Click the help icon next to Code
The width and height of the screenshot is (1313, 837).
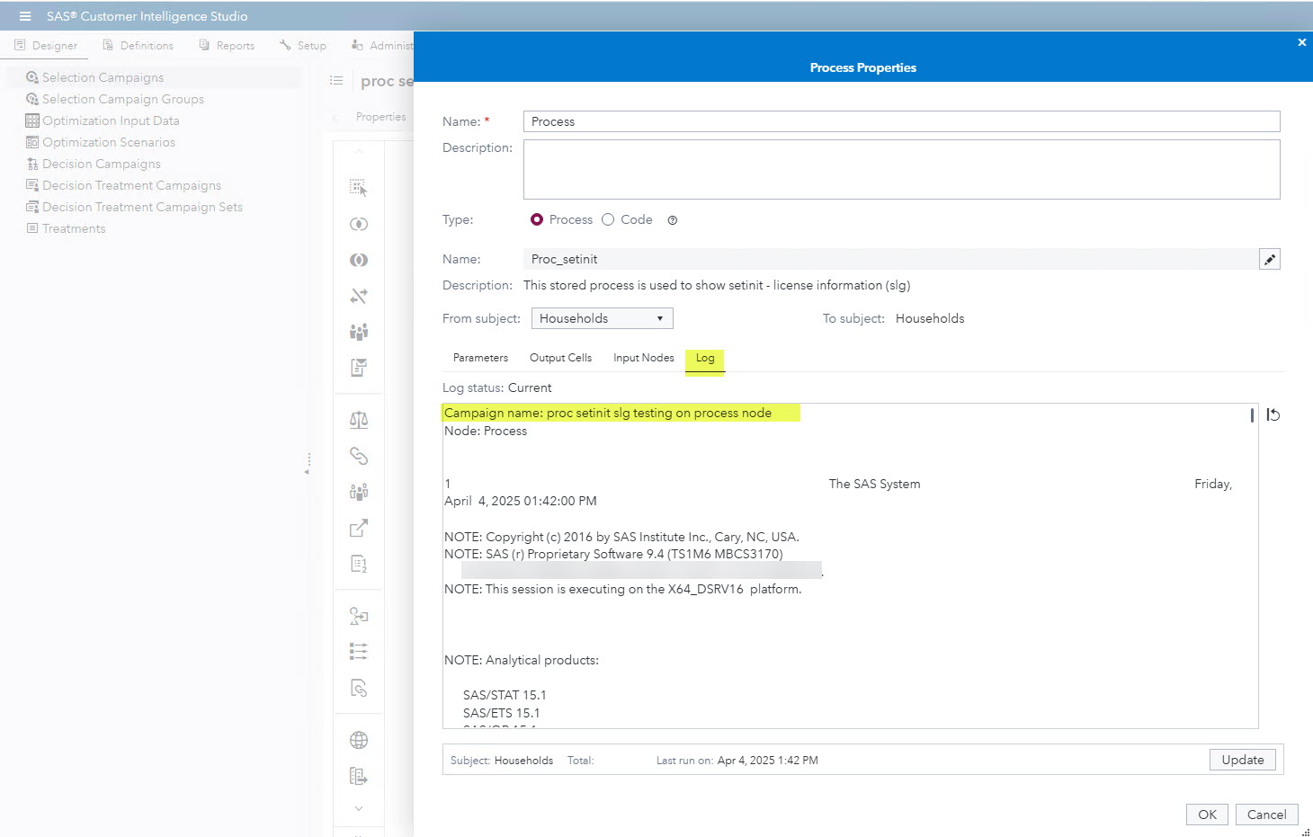672,220
